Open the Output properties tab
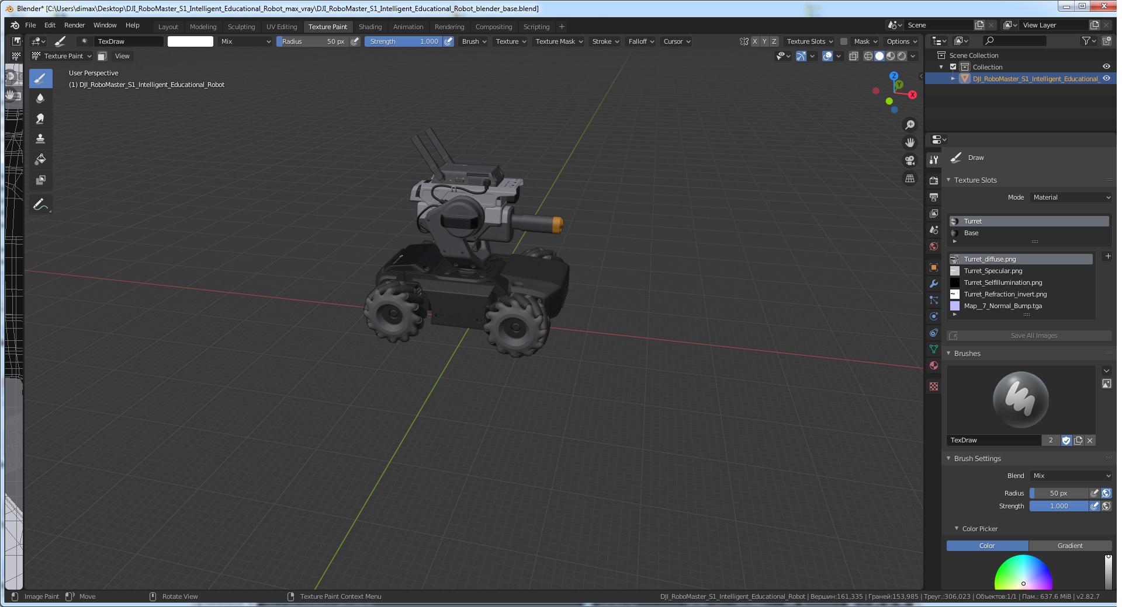Screen dimensions: 1122x607 [934, 197]
